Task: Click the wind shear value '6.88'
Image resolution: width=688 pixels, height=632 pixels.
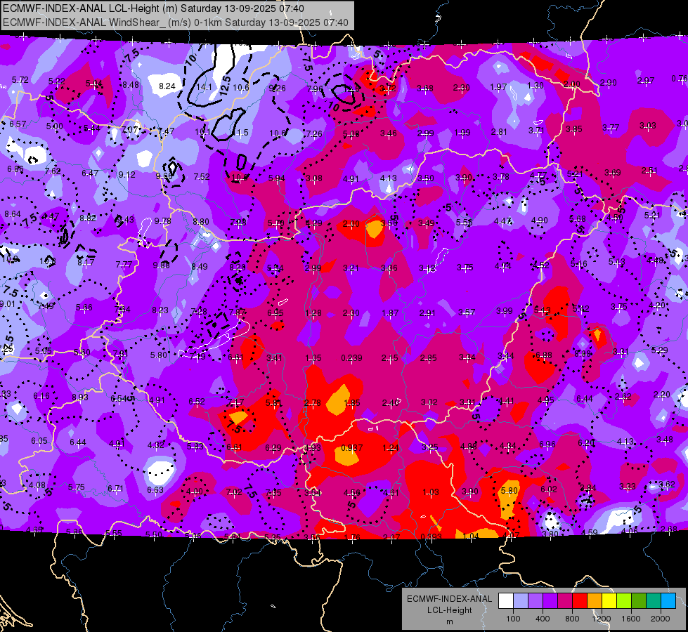Action: [544, 355]
